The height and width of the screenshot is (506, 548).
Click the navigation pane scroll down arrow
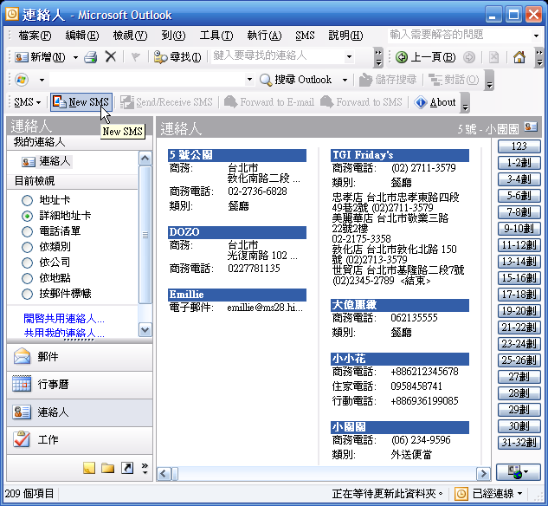click(145, 330)
